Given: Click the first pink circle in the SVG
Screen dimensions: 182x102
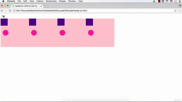Looking at the screenshot, I should (6, 33).
